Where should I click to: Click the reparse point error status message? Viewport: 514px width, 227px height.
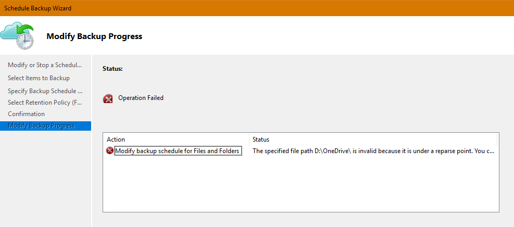click(x=373, y=151)
